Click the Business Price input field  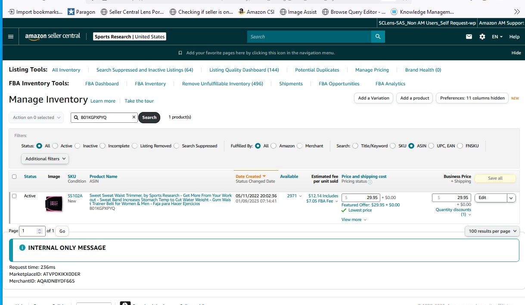coord(451,198)
